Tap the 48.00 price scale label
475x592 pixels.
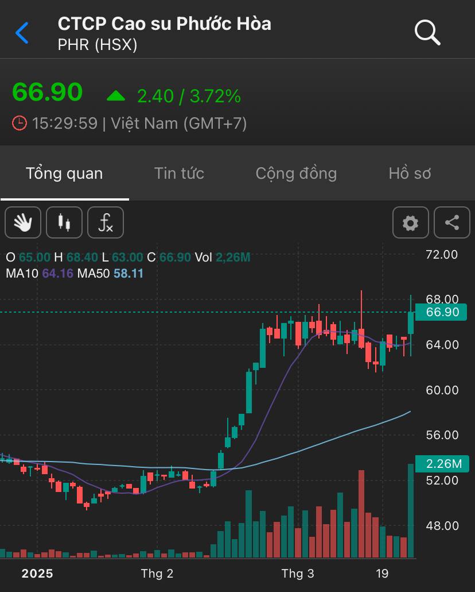pyautogui.click(x=442, y=525)
